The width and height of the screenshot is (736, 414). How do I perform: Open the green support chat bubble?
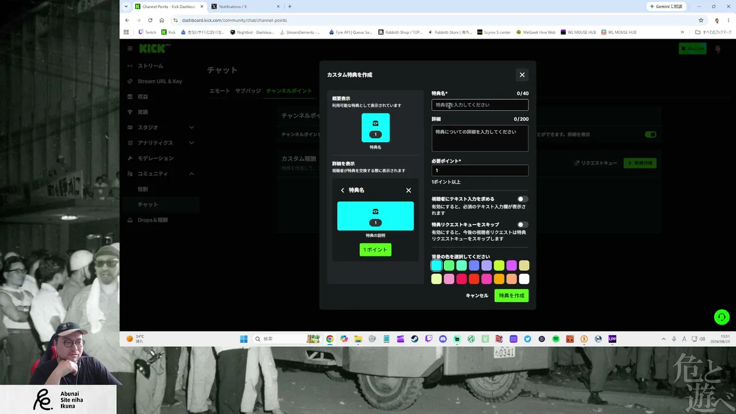point(722,317)
